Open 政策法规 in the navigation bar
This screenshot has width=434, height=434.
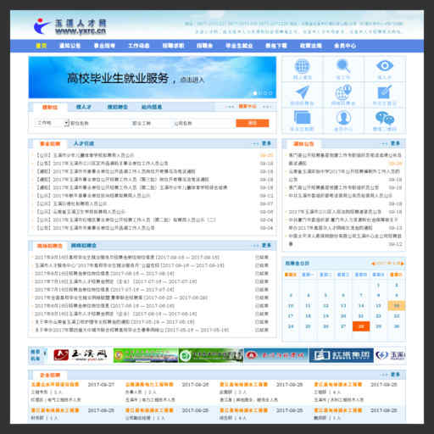pos(310,46)
